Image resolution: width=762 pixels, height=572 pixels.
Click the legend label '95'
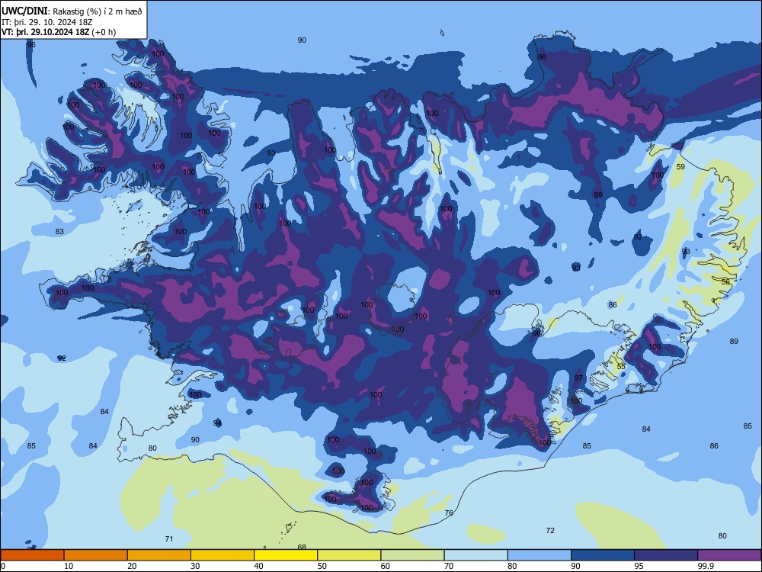639,566
